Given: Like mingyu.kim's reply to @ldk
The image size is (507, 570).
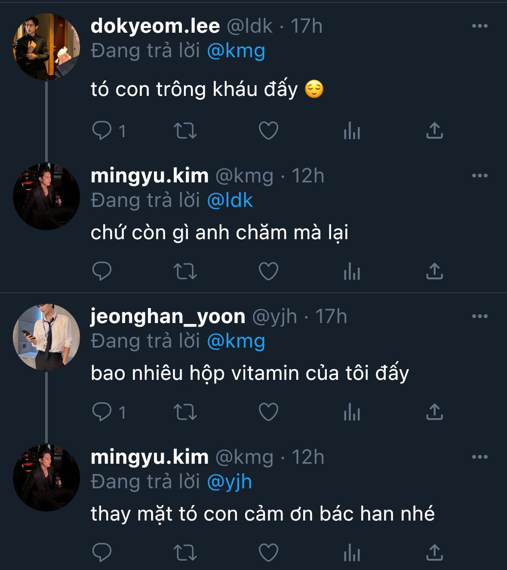Looking at the screenshot, I should tap(268, 271).
